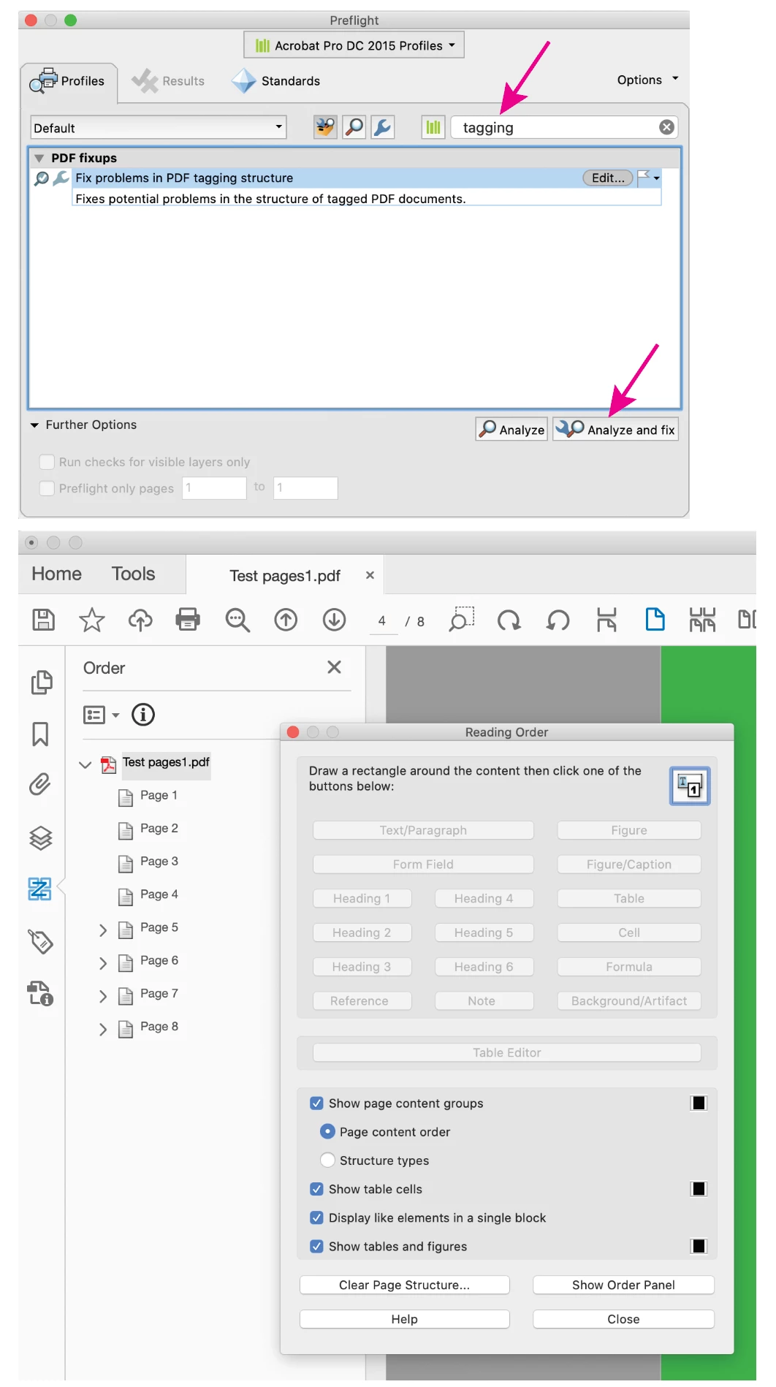
Task: Print the document using printer icon
Action: point(188,620)
